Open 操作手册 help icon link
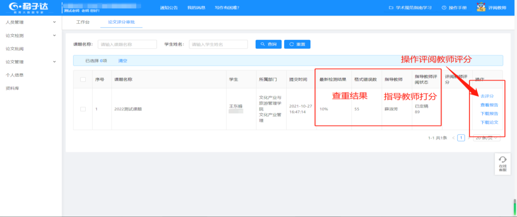The image size is (517, 217). 444,8
